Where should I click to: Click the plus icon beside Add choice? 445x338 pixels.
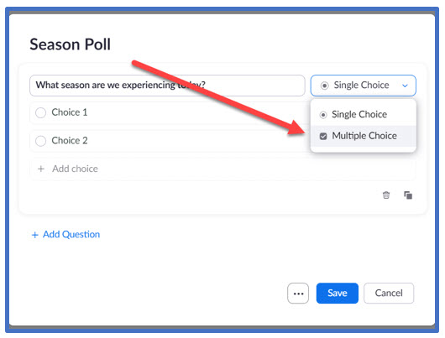tap(41, 169)
